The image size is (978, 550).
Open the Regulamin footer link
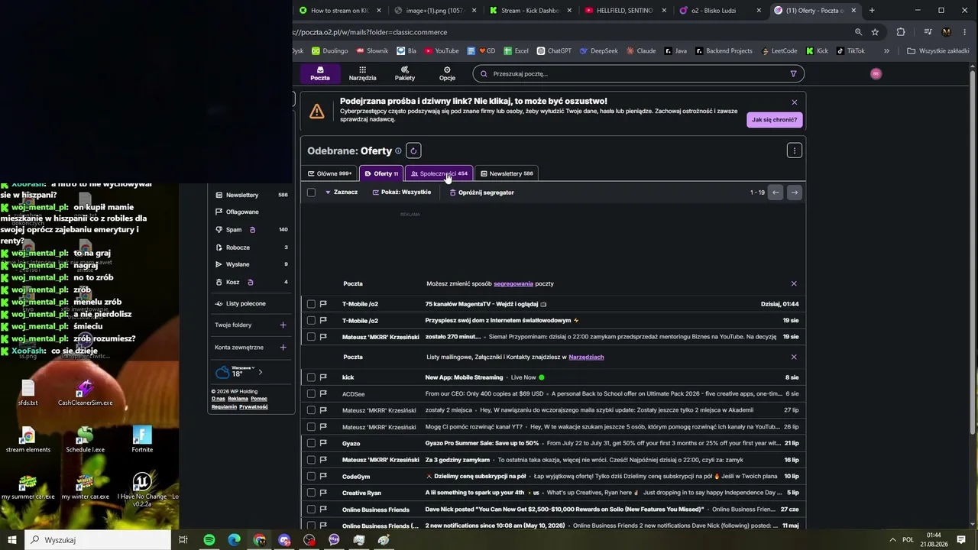pyautogui.click(x=224, y=407)
